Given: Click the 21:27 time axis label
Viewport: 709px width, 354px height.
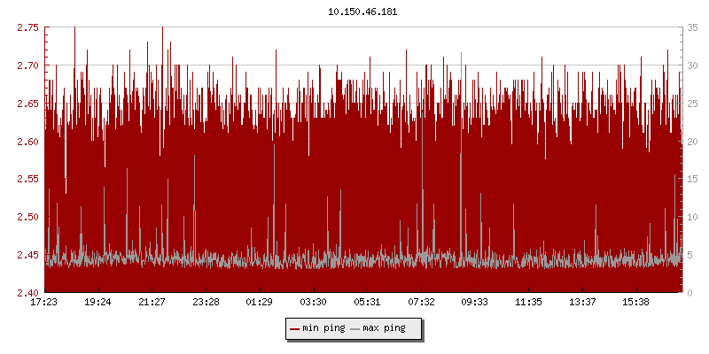Looking at the screenshot, I should 152,303.
